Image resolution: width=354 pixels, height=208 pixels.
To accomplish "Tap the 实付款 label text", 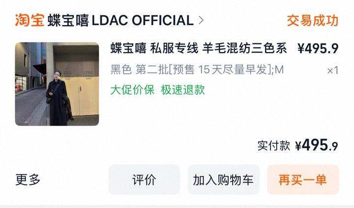I will (274, 146).
